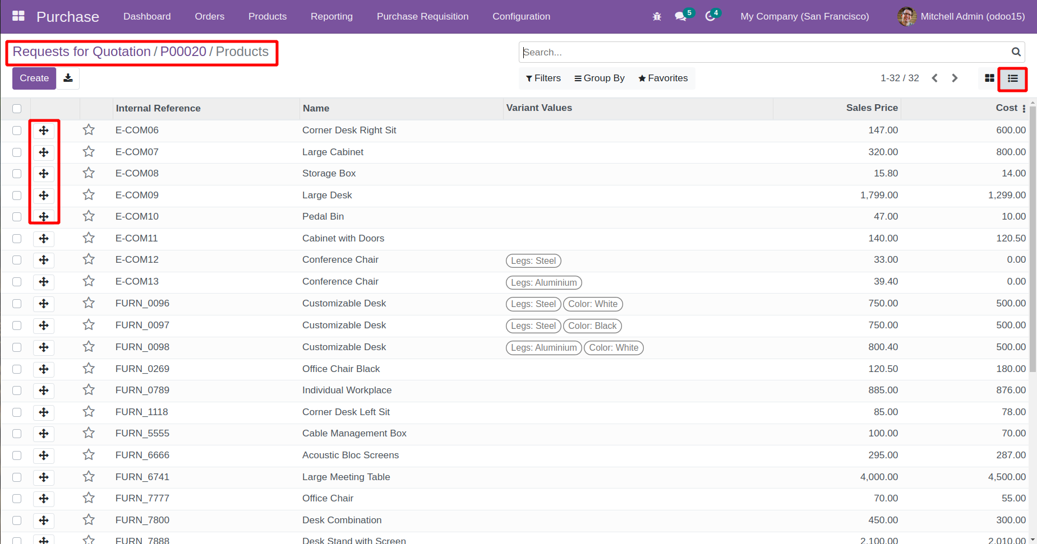Expand the Filters dropdown

click(543, 78)
